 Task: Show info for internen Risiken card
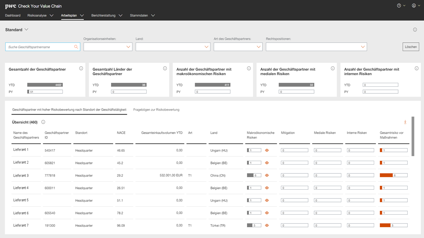click(417, 68)
